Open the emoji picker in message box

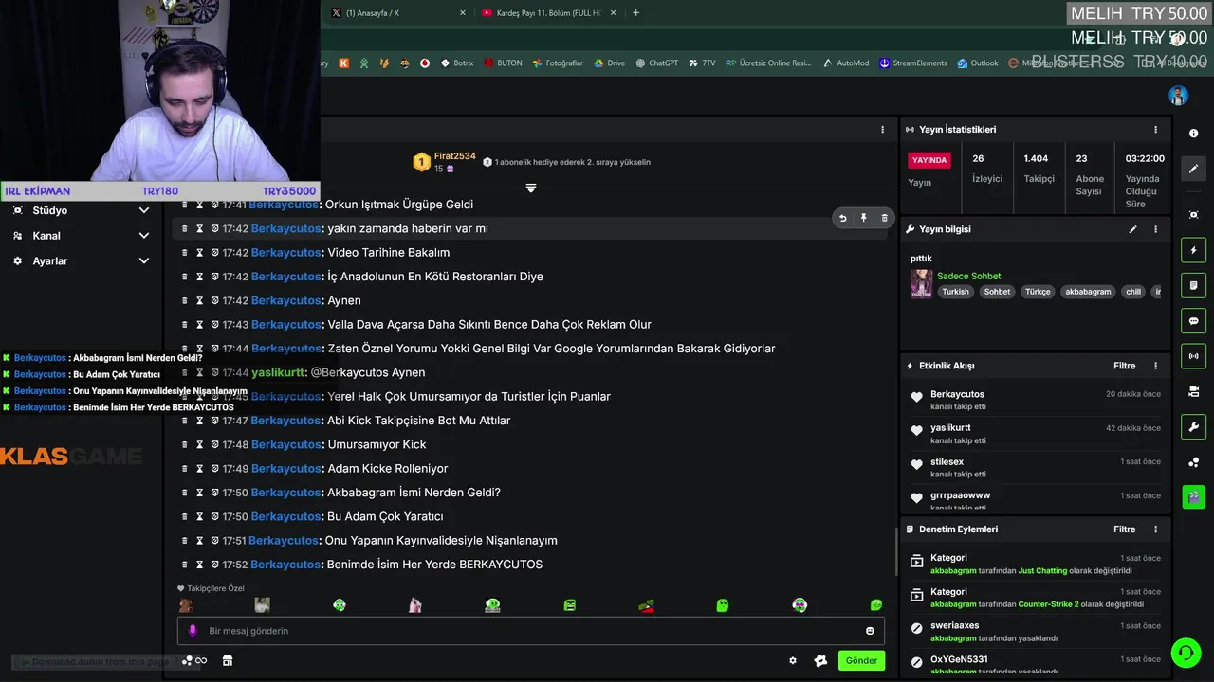coord(870,631)
